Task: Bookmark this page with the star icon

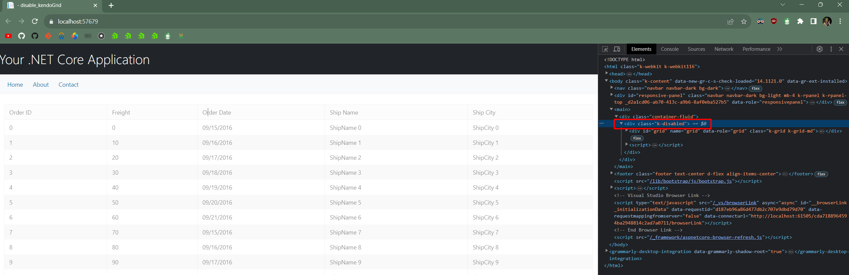Action: pyautogui.click(x=744, y=22)
